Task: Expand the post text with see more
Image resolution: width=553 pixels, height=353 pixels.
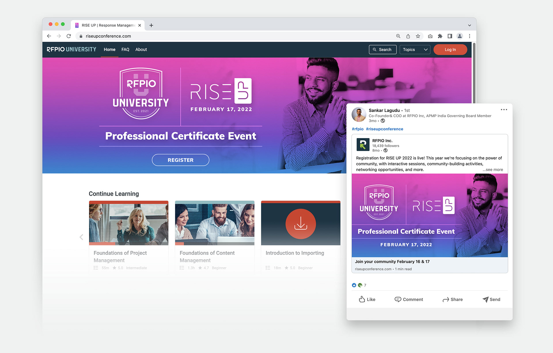Action: click(x=493, y=169)
